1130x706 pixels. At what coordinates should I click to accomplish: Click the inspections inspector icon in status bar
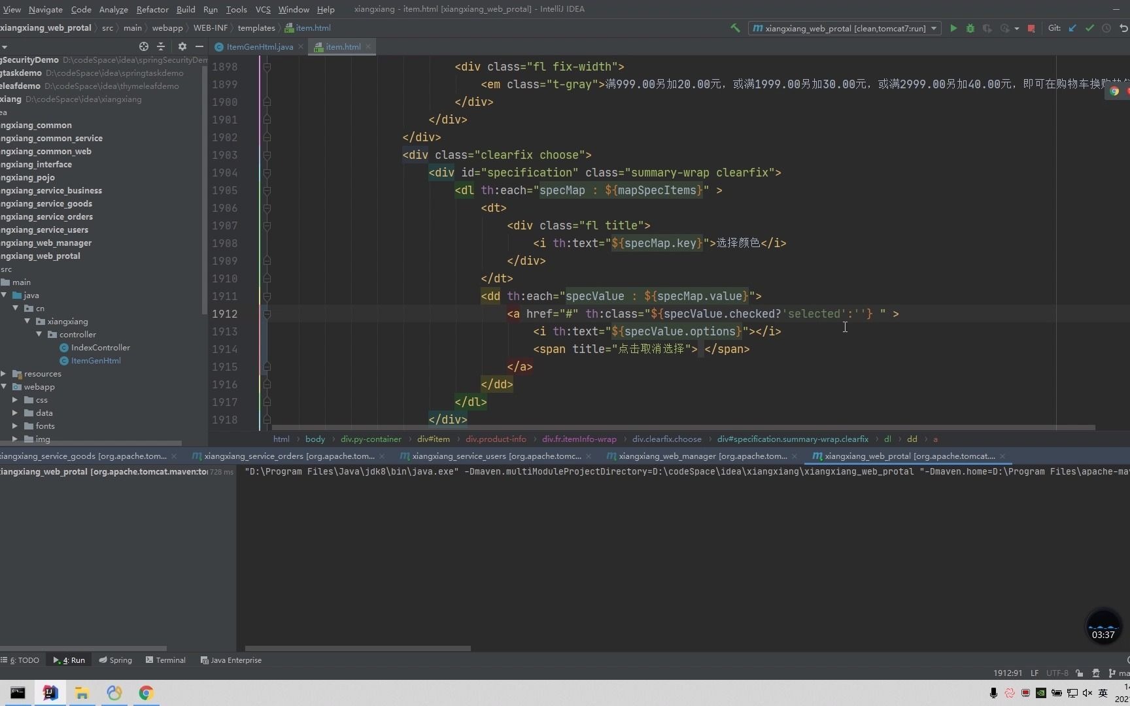(x=1096, y=673)
